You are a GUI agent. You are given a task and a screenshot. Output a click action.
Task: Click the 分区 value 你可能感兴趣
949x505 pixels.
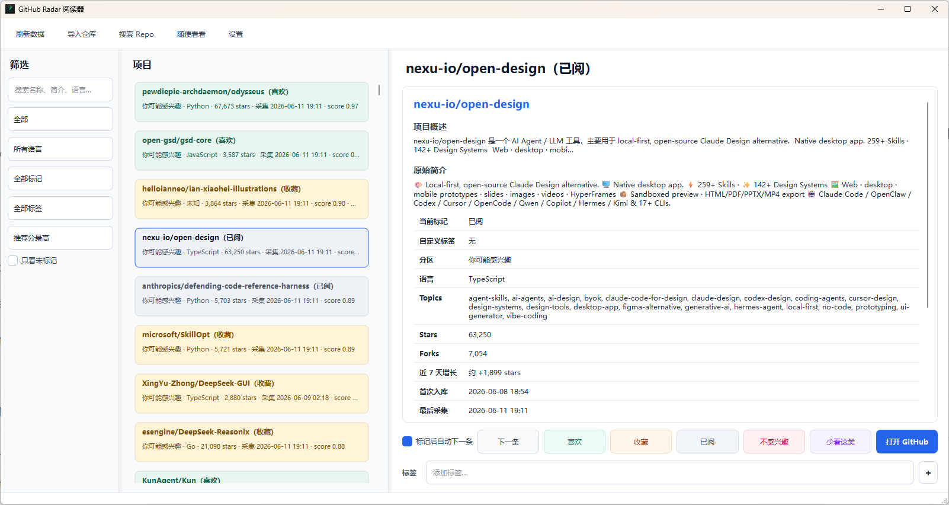coord(490,260)
